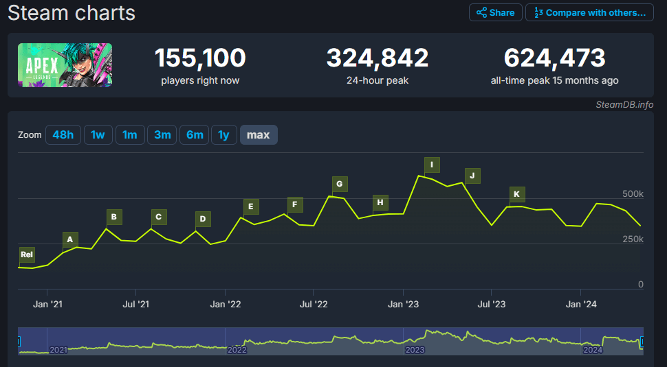Screen dimensions: 667x367
Task: Choose the 3m zoom option
Action: [162, 135]
